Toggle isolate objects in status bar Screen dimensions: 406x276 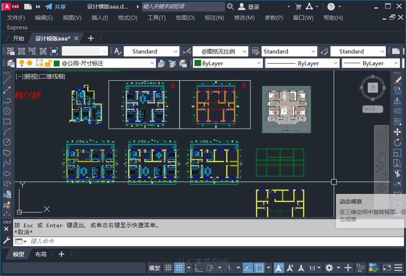(x=360, y=268)
